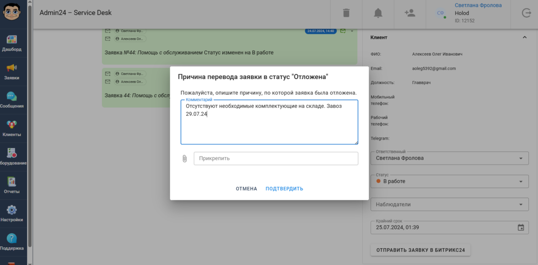
Task: Open Настройки gear in sidebar
Action: pos(12,213)
